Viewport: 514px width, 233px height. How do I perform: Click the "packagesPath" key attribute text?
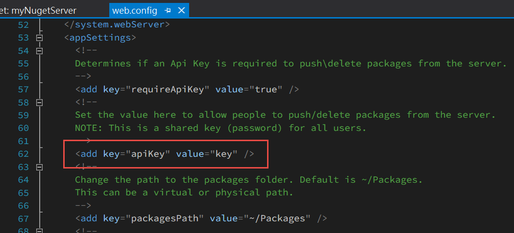(x=165, y=218)
